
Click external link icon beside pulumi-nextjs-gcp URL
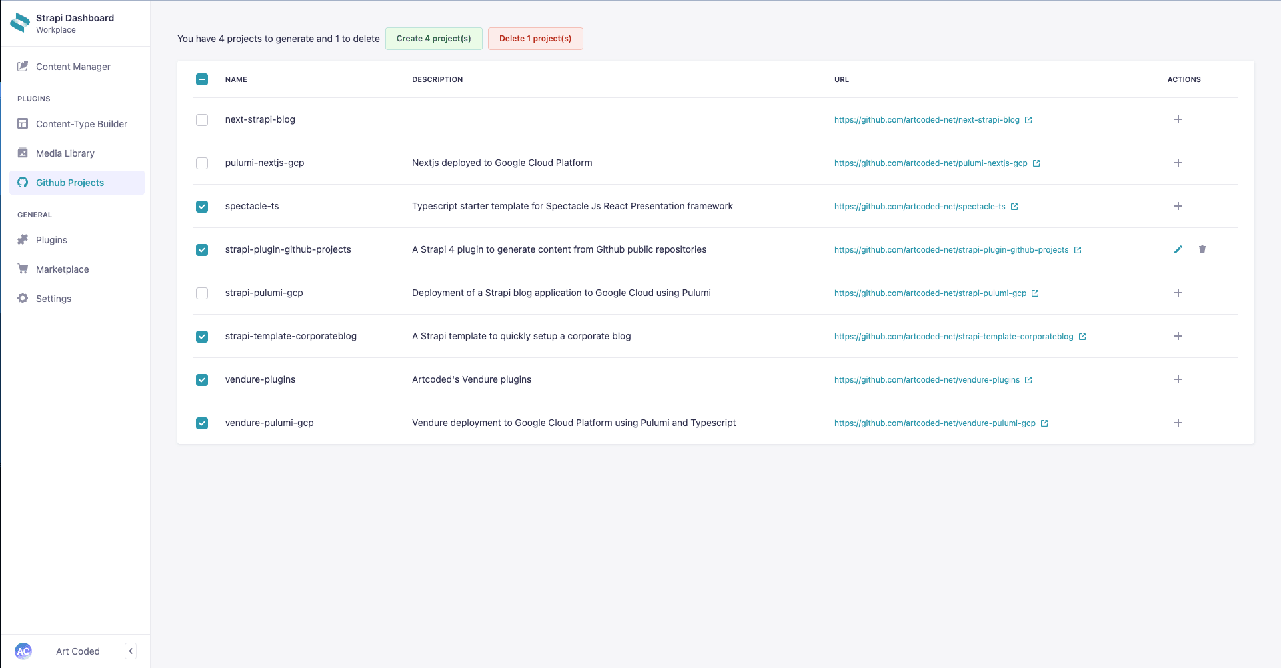[1036, 163]
